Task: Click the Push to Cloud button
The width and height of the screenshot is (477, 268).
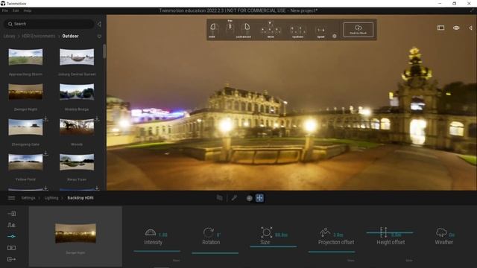Action: pyautogui.click(x=358, y=30)
